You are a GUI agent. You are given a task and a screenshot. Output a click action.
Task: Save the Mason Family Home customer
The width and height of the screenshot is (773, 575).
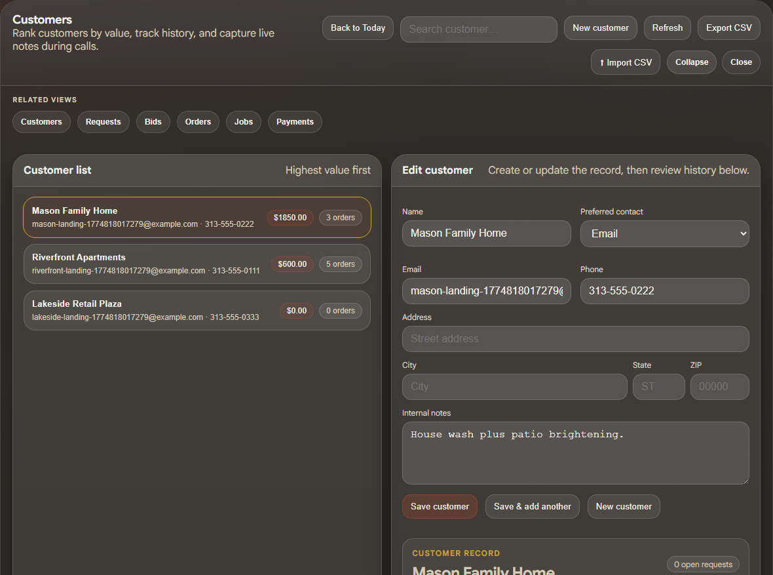pos(440,506)
